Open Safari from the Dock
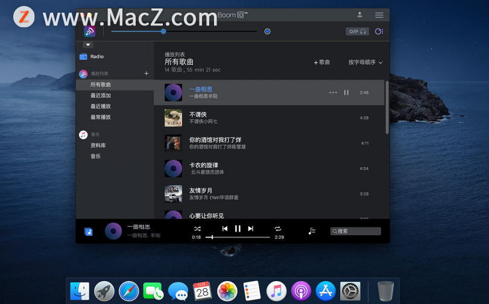The image size is (489, 304). pyautogui.click(x=129, y=291)
